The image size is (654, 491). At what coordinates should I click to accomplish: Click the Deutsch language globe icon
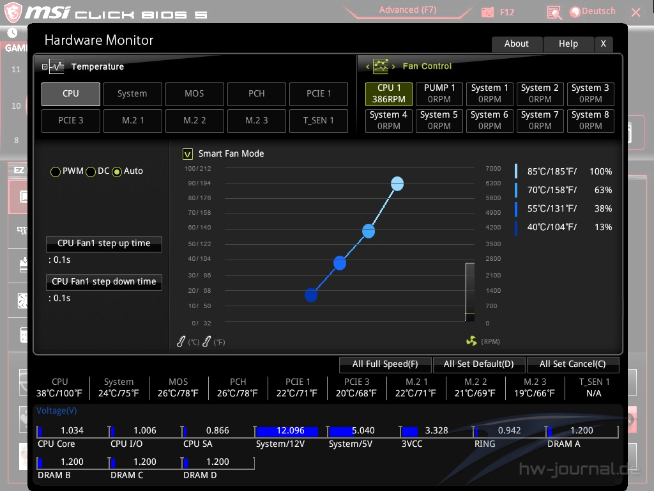tap(575, 12)
